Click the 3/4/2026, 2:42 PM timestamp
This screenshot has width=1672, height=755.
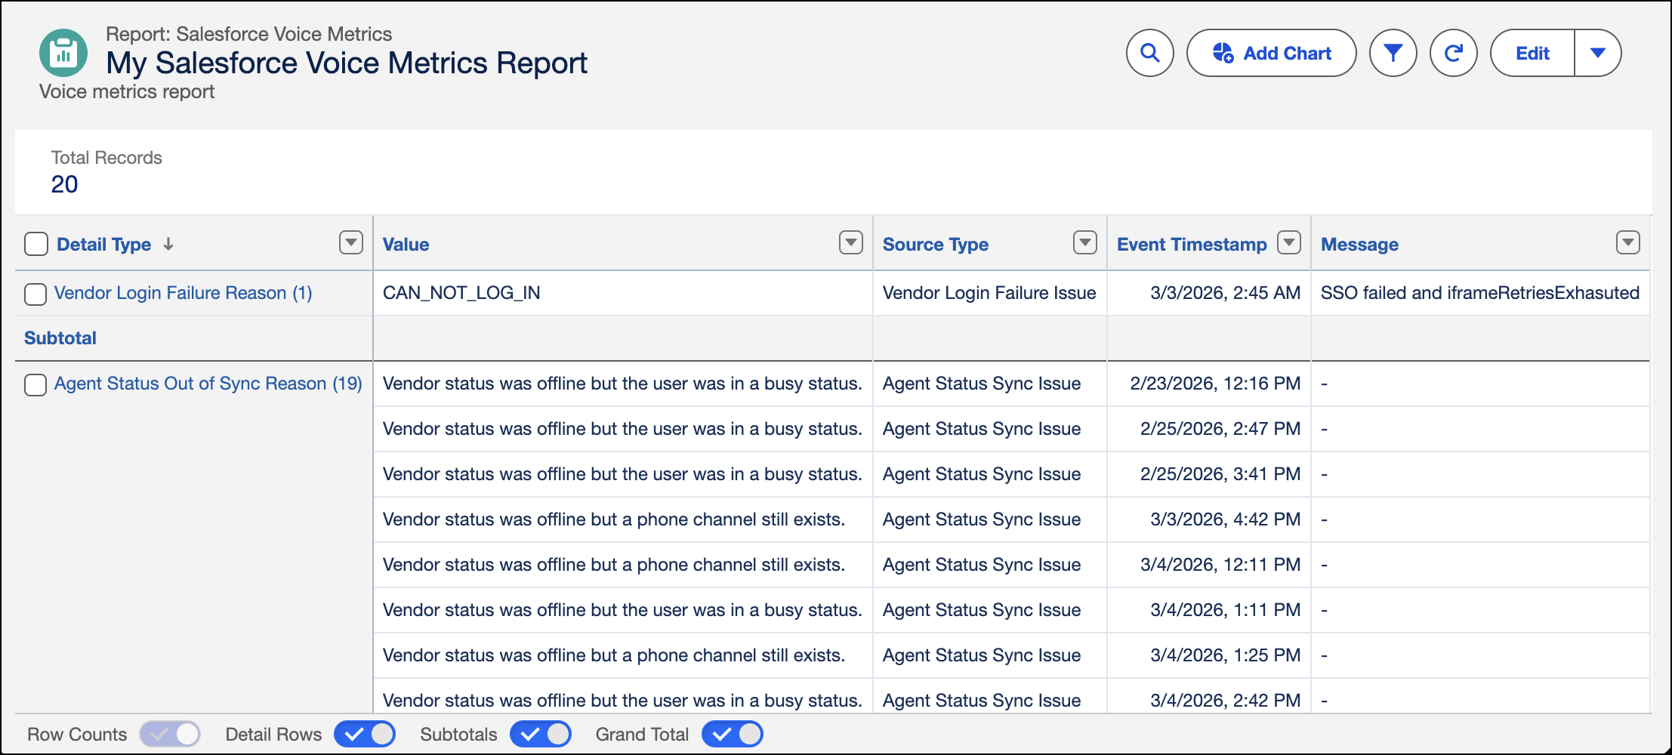tap(1226, 701)
